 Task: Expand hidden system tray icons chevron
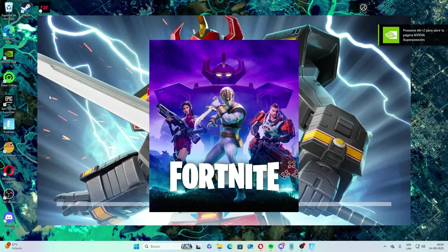[385, 246]
